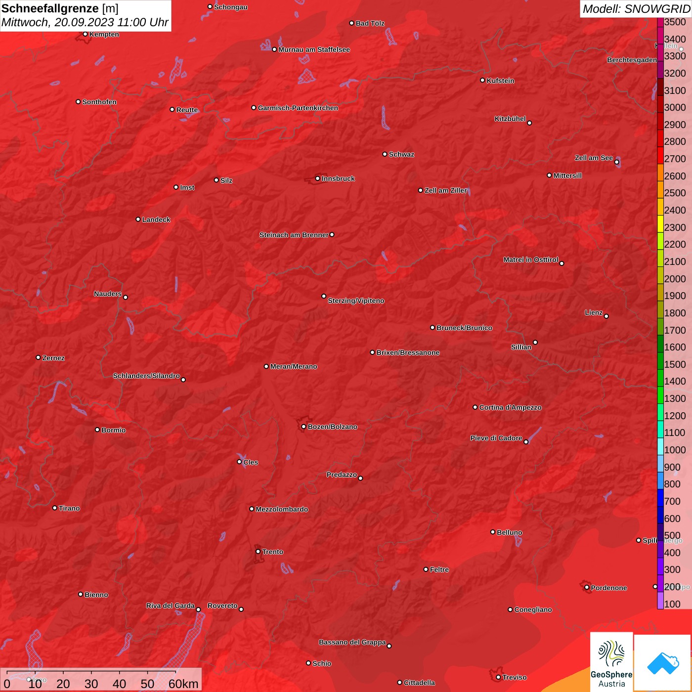The height and width of the screenshot is (692, 692).
Task: Click the Sterzing/Vipiteno label
Action: click(356, 301)
